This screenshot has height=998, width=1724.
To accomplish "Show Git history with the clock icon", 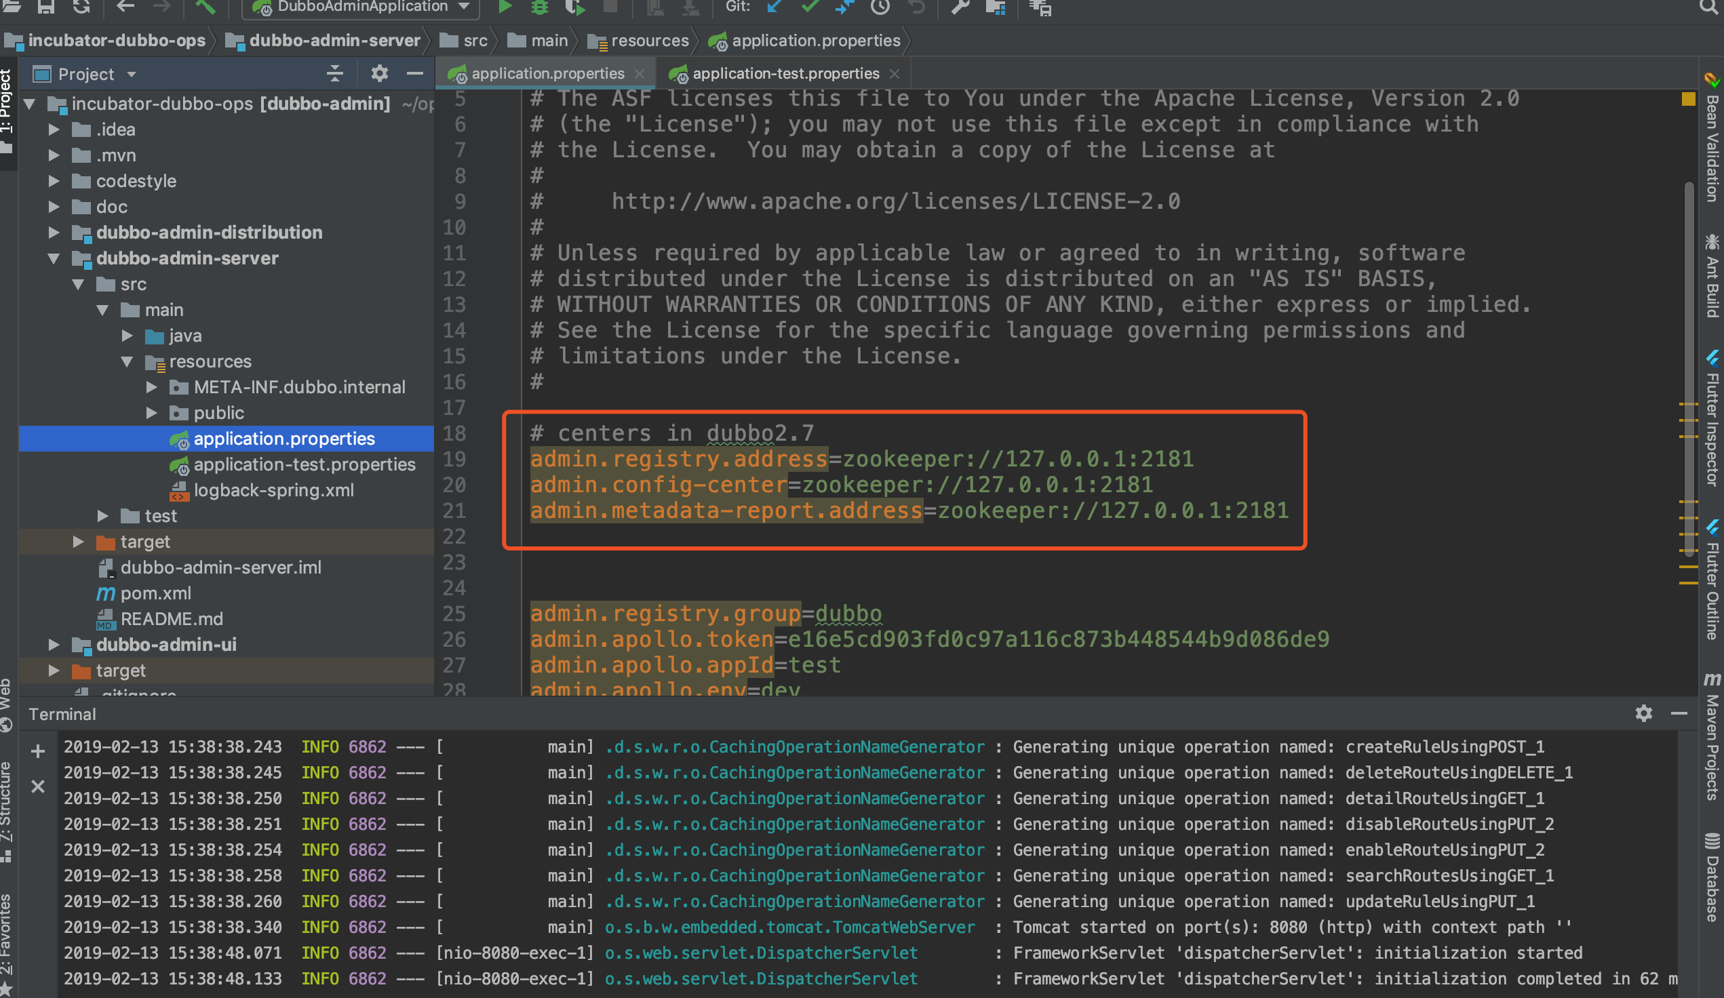I will click(x=880, y=7).
